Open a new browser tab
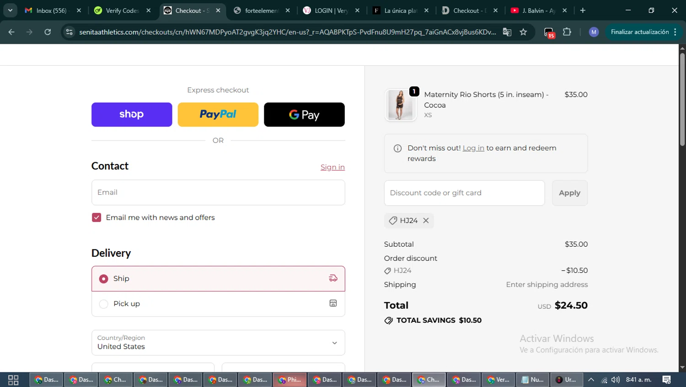The image size is (686, 387). [583, 11]
